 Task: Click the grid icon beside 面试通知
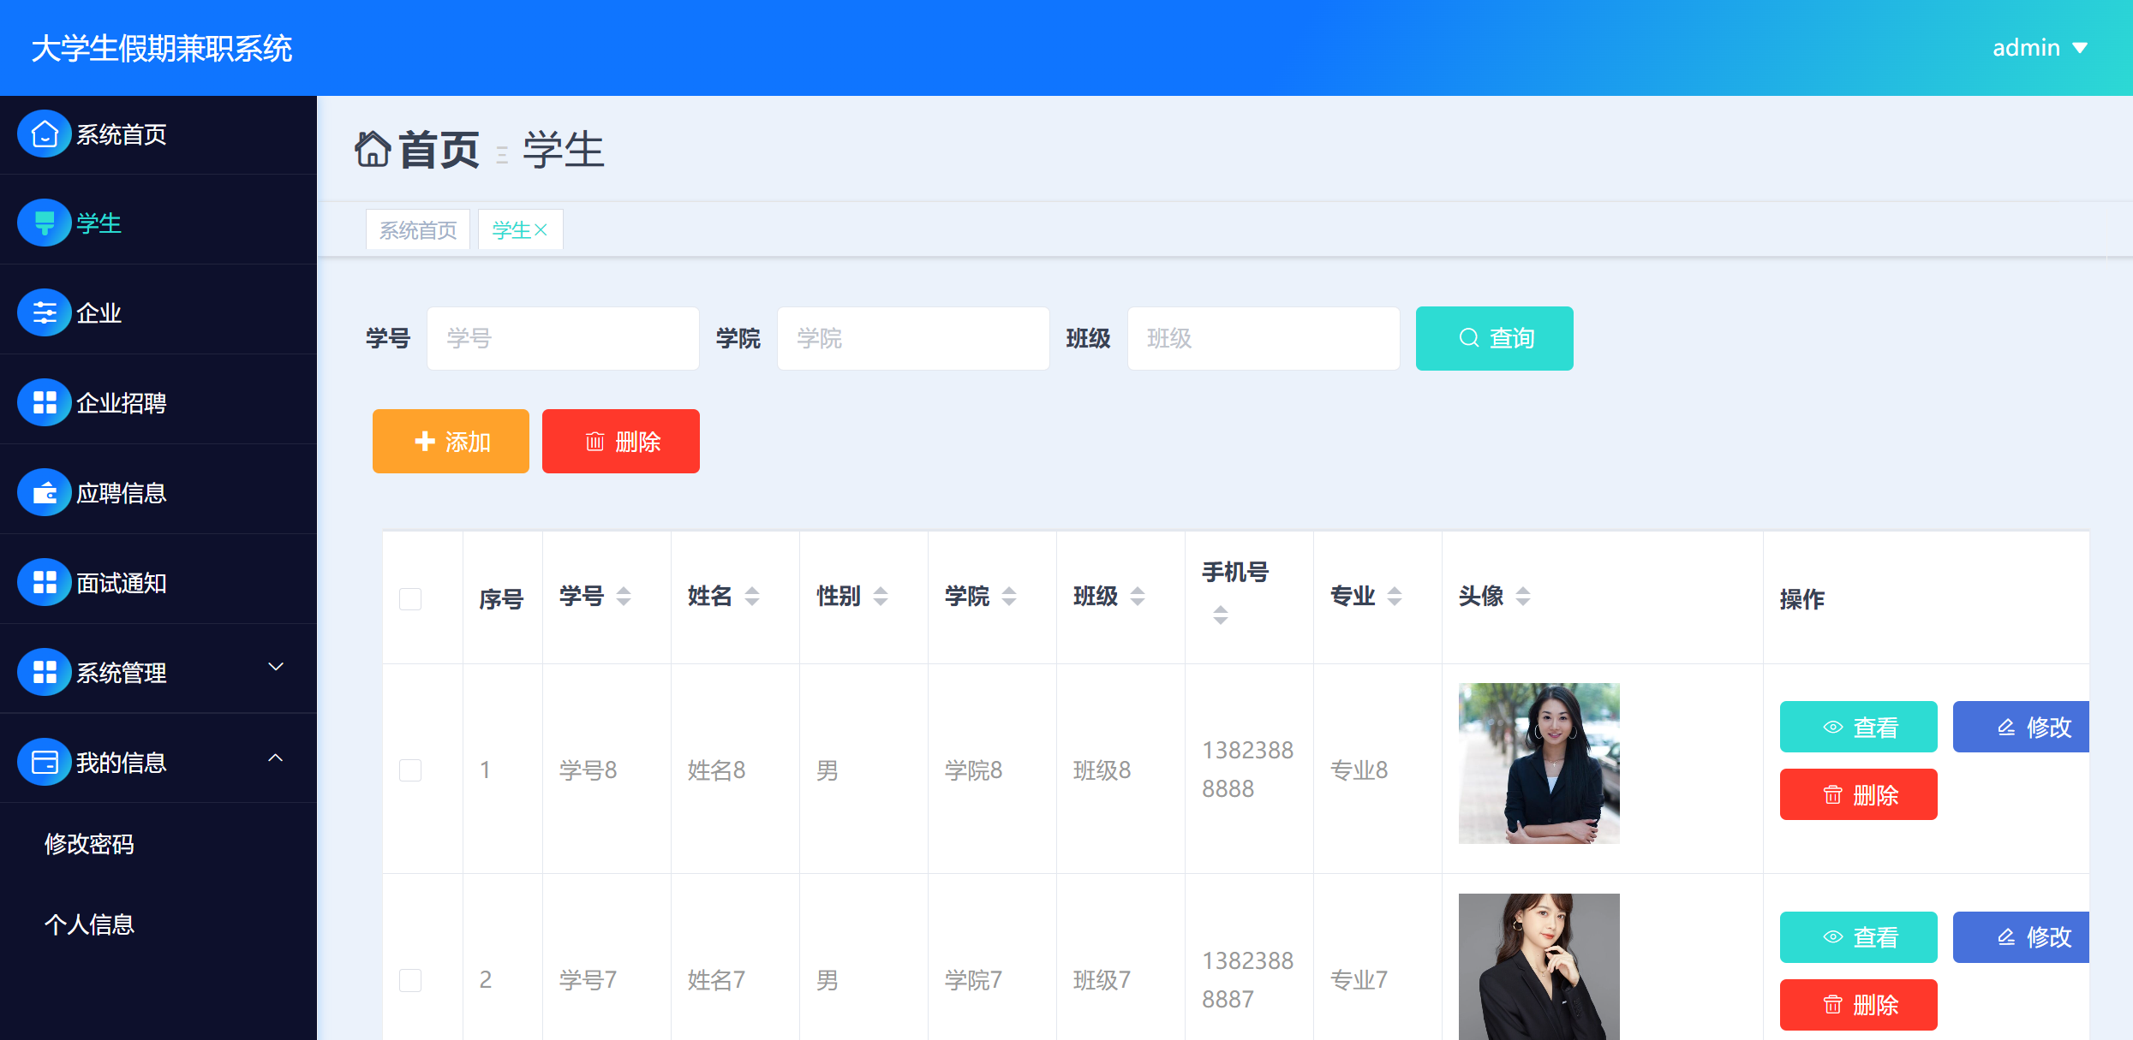(x=45, y=583)
